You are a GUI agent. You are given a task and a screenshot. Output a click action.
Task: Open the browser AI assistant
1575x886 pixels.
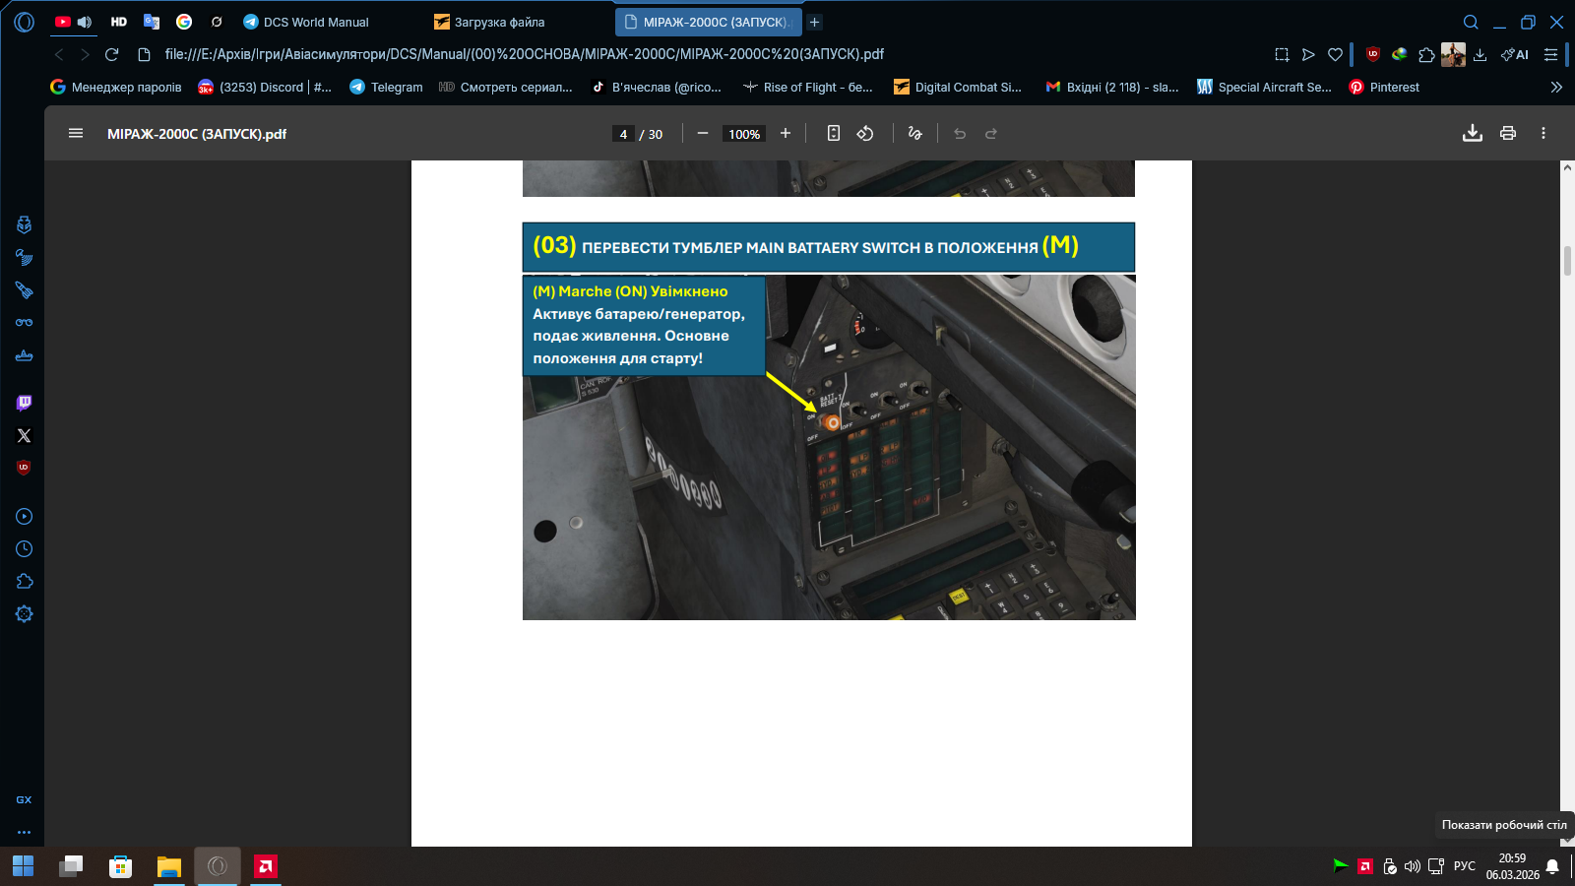point(1515,54)
